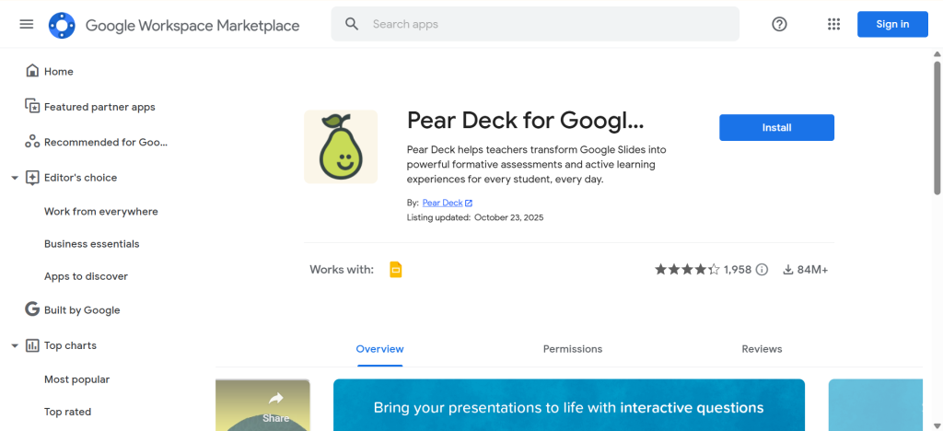943x431 pixels.
Task: Click the Top charts bar icon
Action: pos(32,345)
